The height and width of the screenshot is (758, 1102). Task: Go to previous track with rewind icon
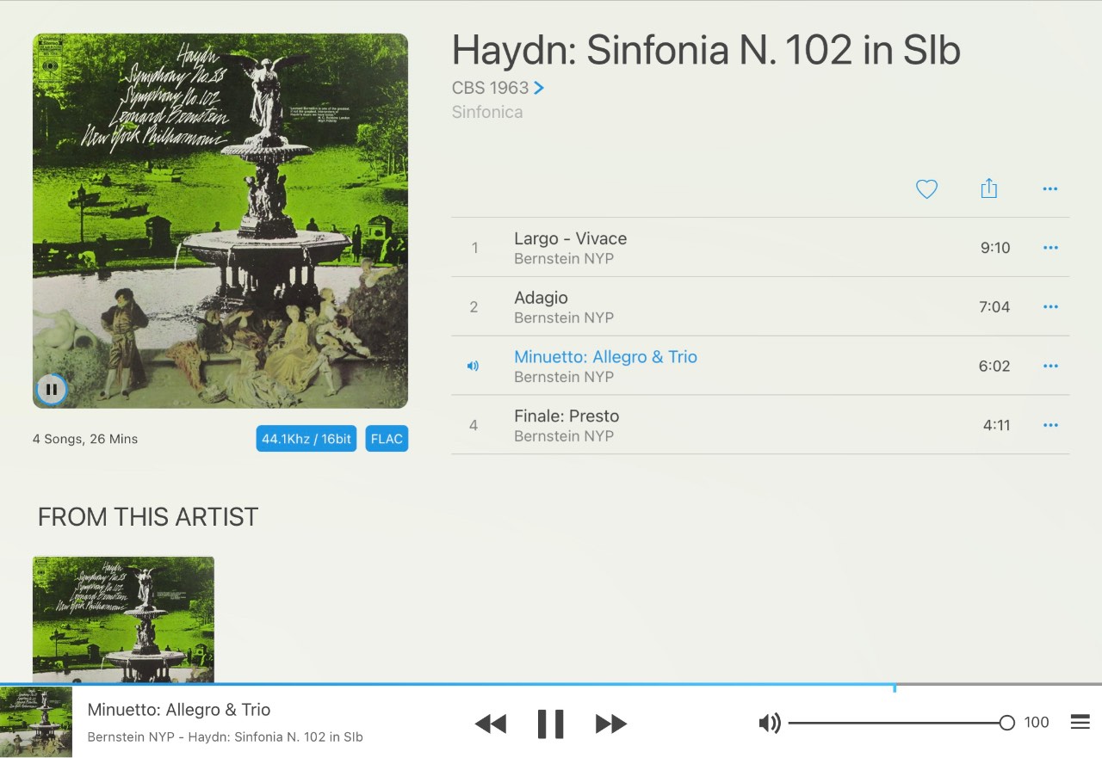click(x=491, y=724)
